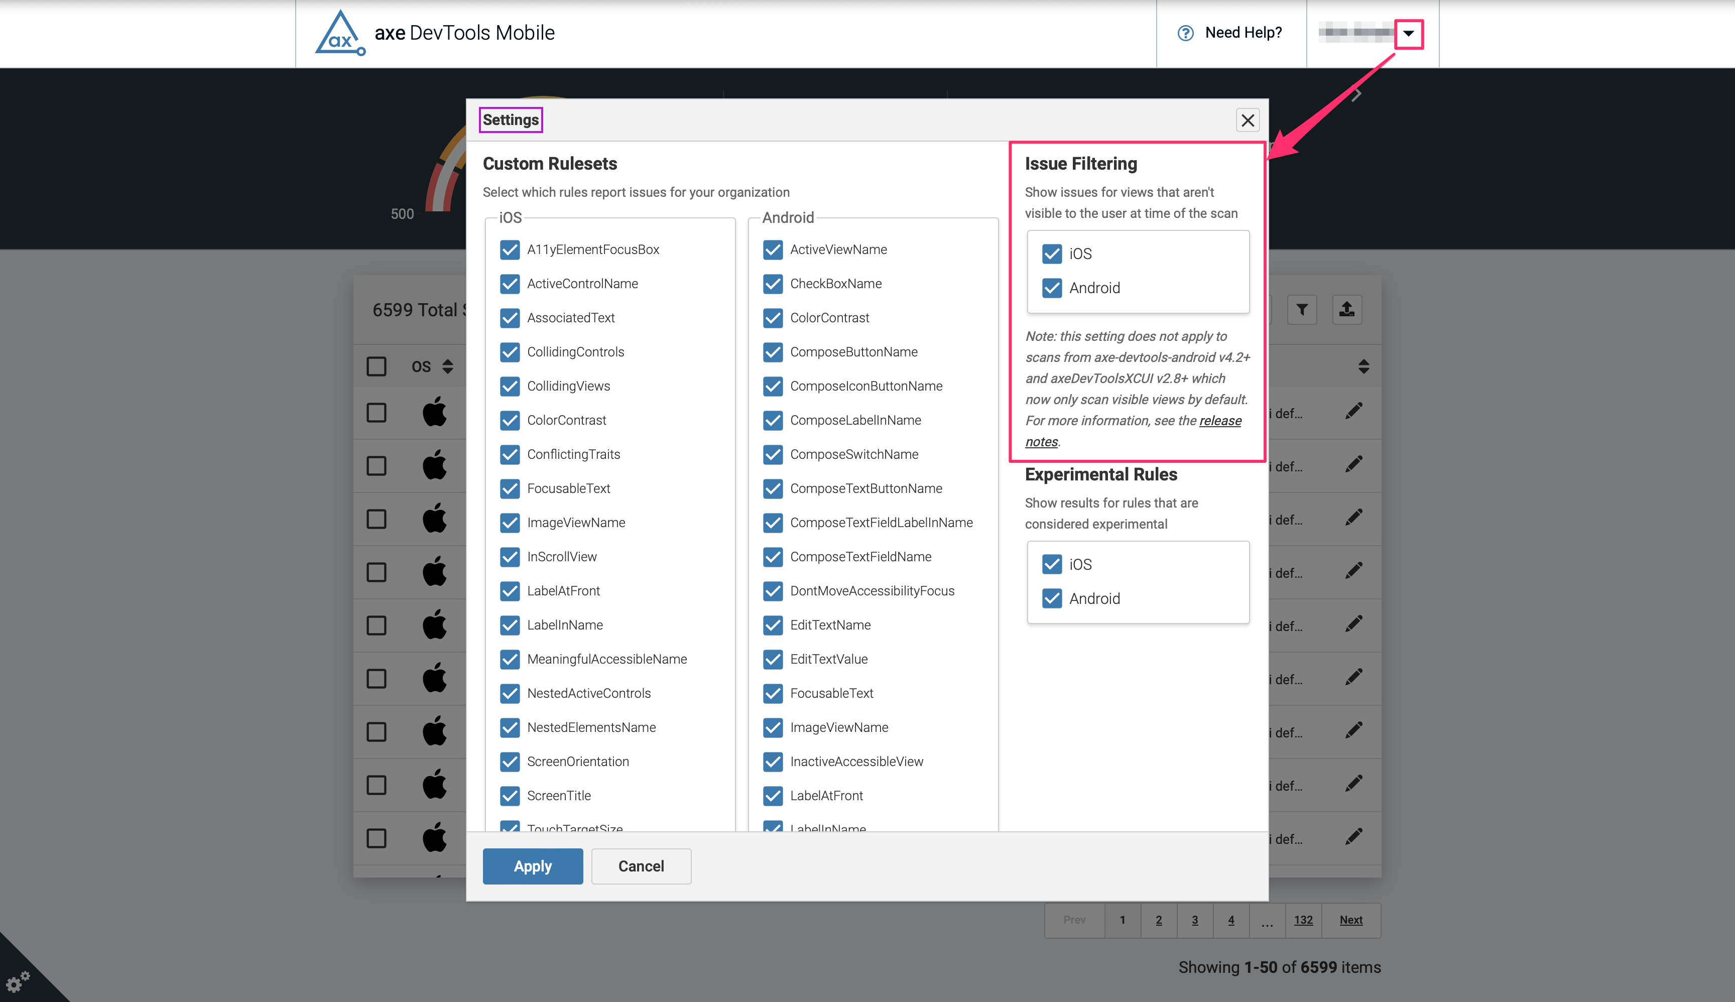Open the account dropdown arrow top-right
This screenshot has height=1002, width=1735.
point(1410,33)
